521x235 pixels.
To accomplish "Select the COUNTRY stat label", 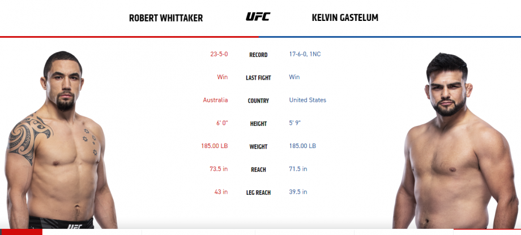I will coord(258,101).
